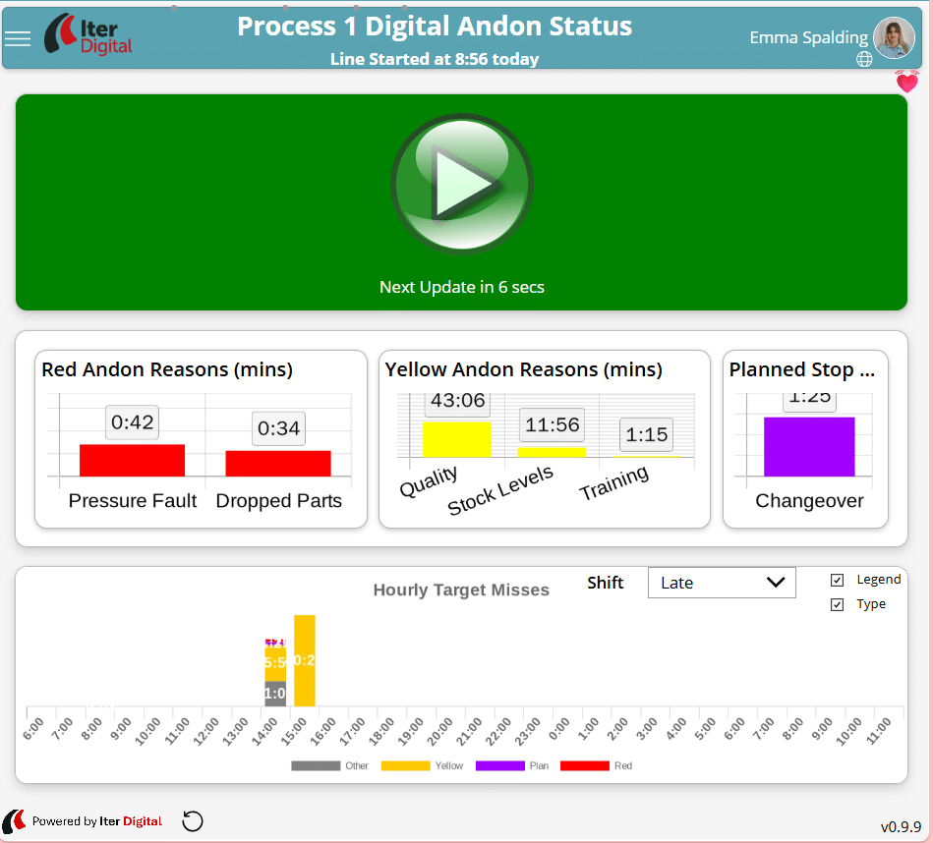
Task: Click the purple Changeover bar
Action: [809, 447]
